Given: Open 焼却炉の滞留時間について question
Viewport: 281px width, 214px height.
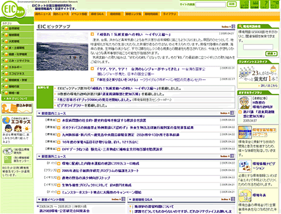Looking at the screenshot, I should point(154,207).
